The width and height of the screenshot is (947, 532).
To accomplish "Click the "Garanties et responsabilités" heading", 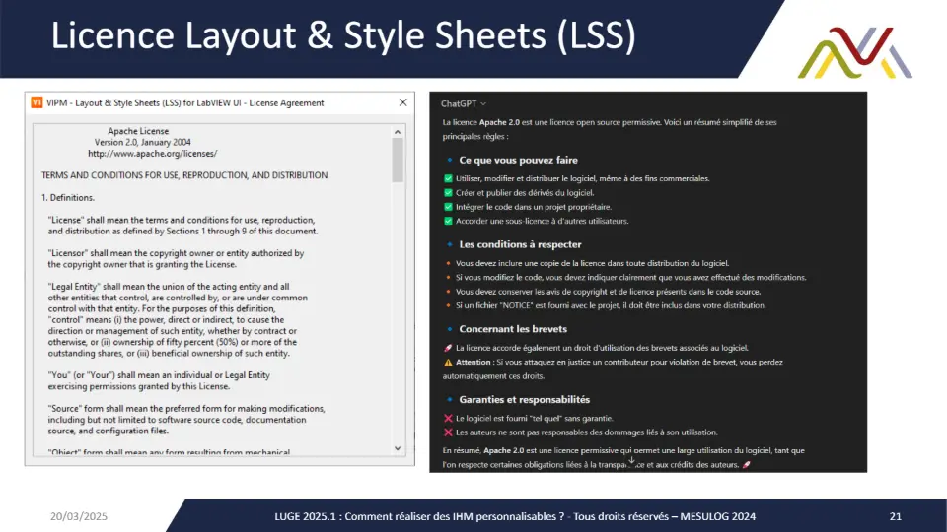I will click(x=524, y=399).
